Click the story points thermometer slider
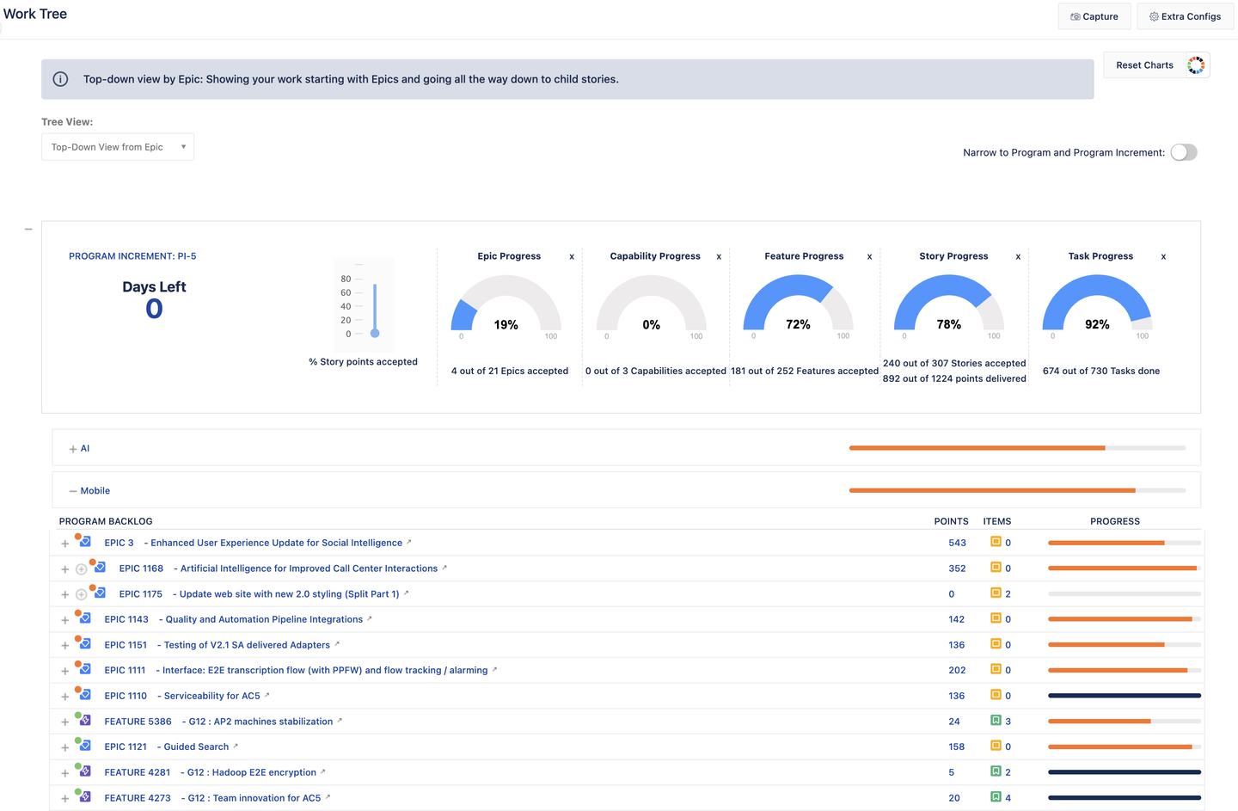The width and height of the screenshot is (1238, 811). click(375, 332)
